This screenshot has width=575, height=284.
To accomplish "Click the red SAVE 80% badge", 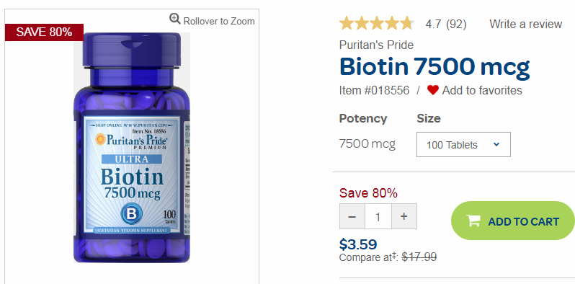I will point(45,32).
